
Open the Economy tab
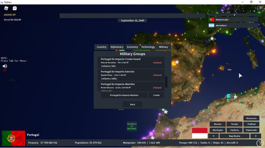click(132, 47)
